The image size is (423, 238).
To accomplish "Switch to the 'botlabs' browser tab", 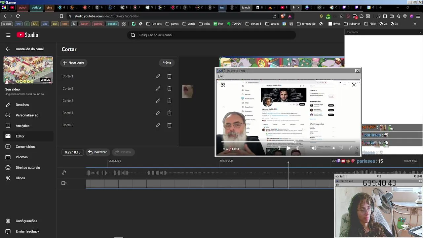I will [x=36, y=7].
